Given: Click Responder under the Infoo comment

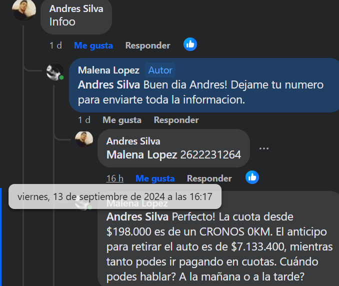Looking at the screenshot, I should 148,45.
